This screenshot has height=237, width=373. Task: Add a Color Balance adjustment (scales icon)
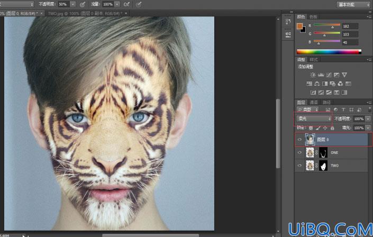click(317, 84)
